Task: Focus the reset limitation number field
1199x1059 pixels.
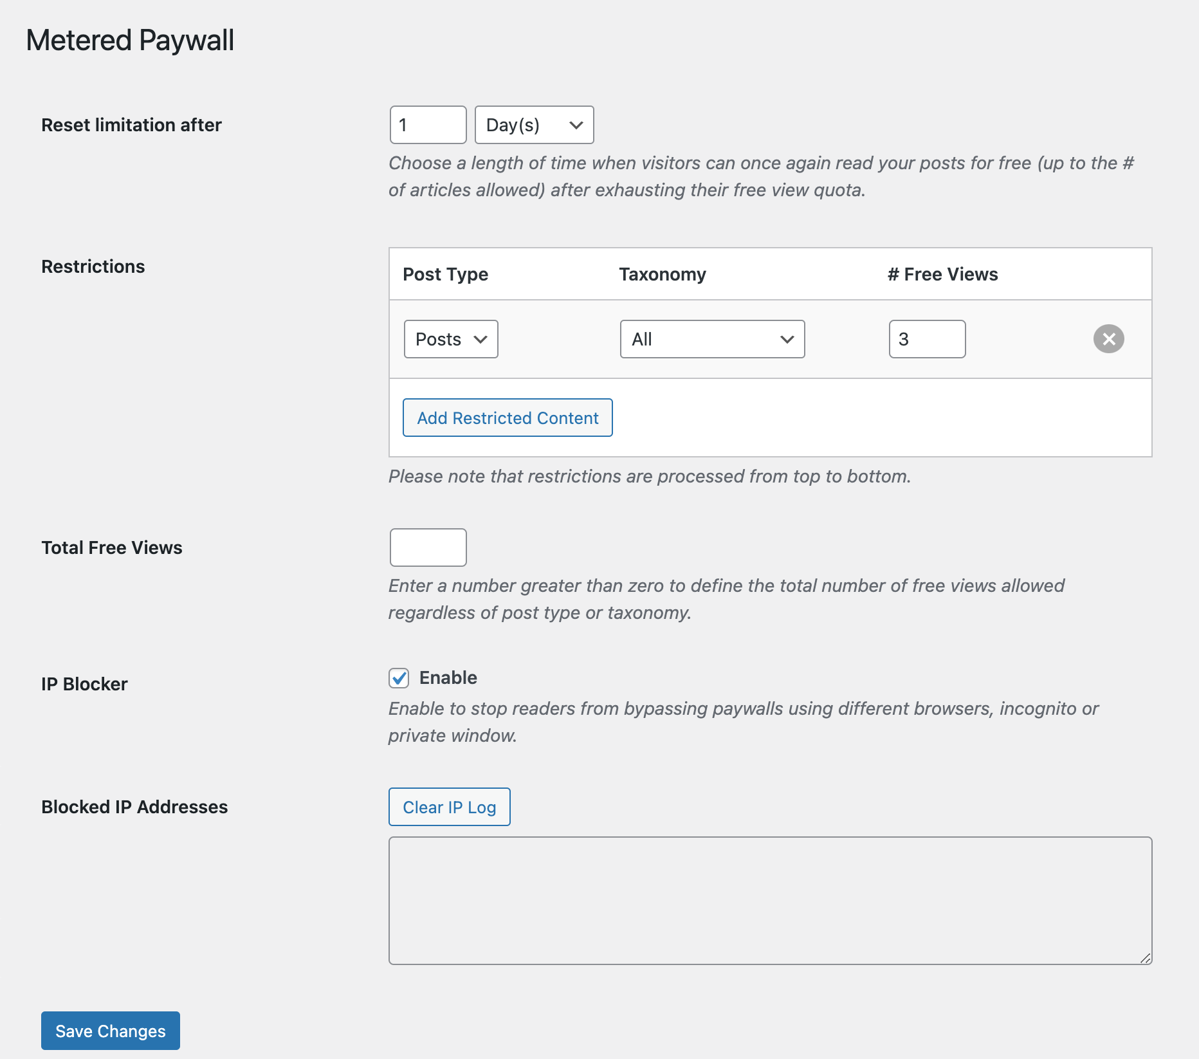Action: (x=428, y=125)
